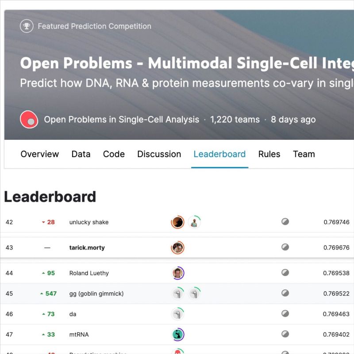Screen dimensions: 354x354
Task: Click the medal icon in unlucky shake row
Action: coord(285,222)
